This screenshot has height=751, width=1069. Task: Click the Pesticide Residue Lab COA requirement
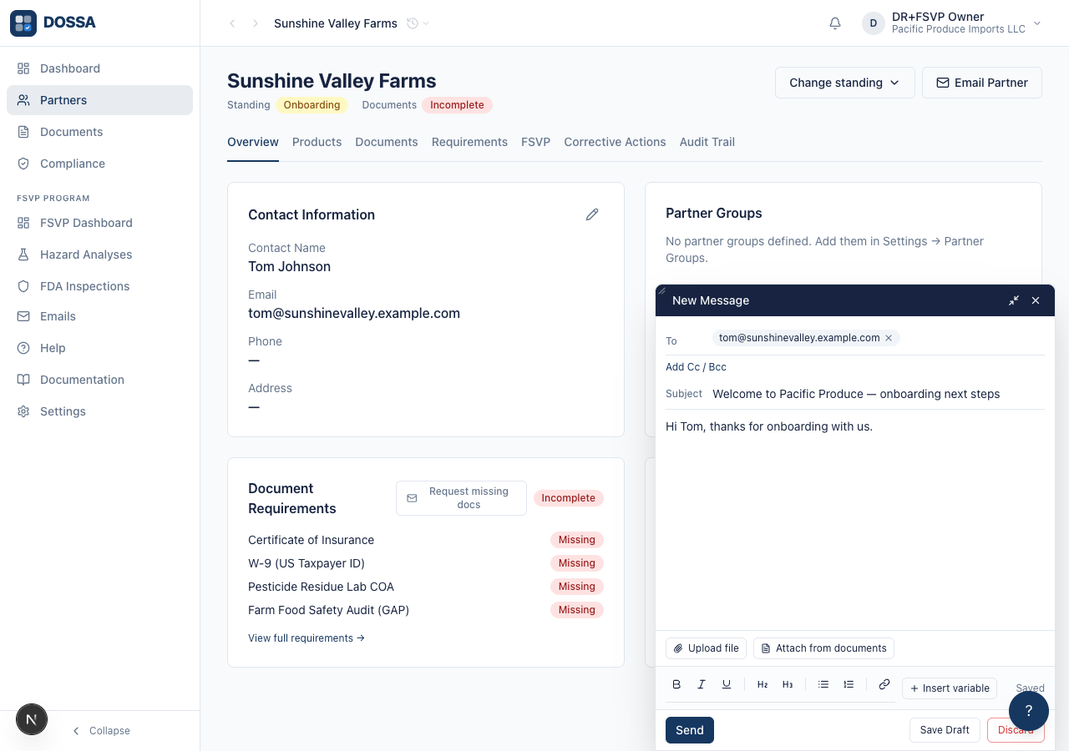coord(425,587)
